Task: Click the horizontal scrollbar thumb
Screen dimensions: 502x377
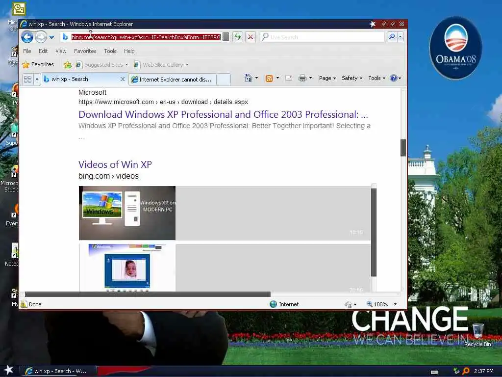Action: (x=148, y=295)
